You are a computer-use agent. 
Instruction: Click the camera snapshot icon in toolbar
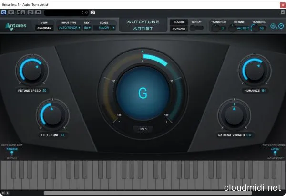(93, 12)
